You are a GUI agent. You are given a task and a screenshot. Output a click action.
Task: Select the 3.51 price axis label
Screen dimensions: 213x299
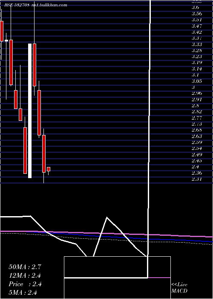click(197, 20)
